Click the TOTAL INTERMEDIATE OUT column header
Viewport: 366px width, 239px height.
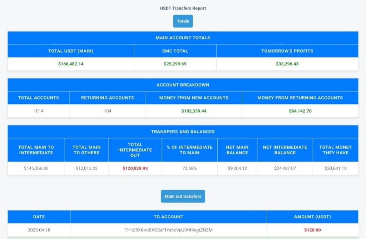[x=135, y=149]
